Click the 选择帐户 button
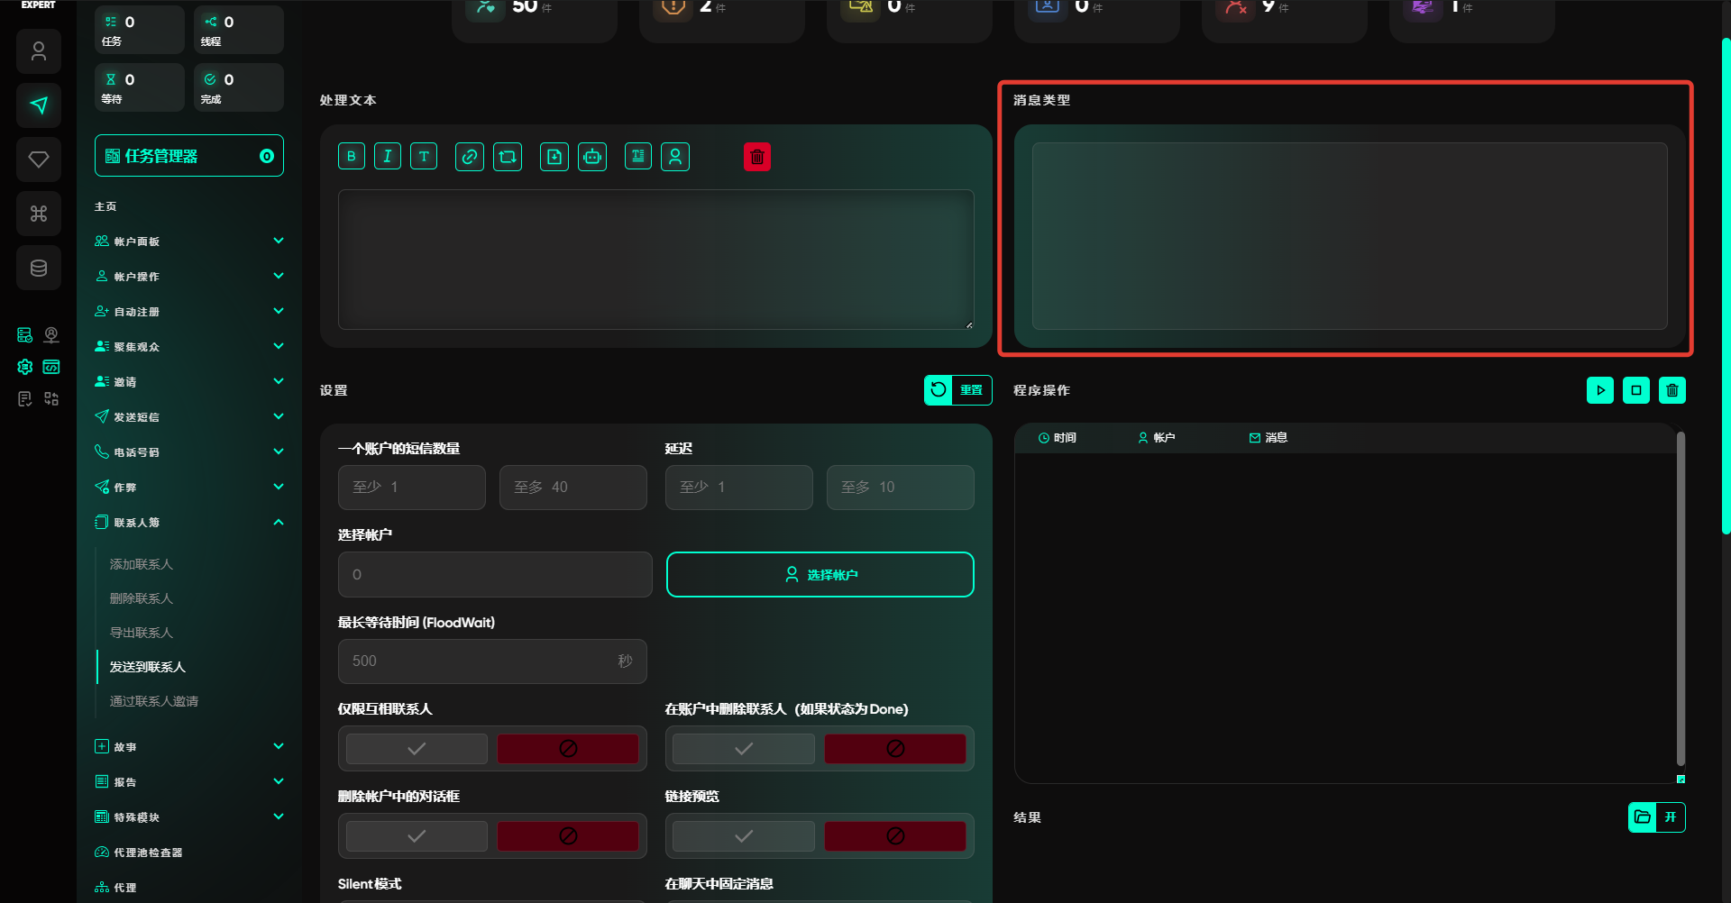The image size is (1731, 903). pos(820,575)
